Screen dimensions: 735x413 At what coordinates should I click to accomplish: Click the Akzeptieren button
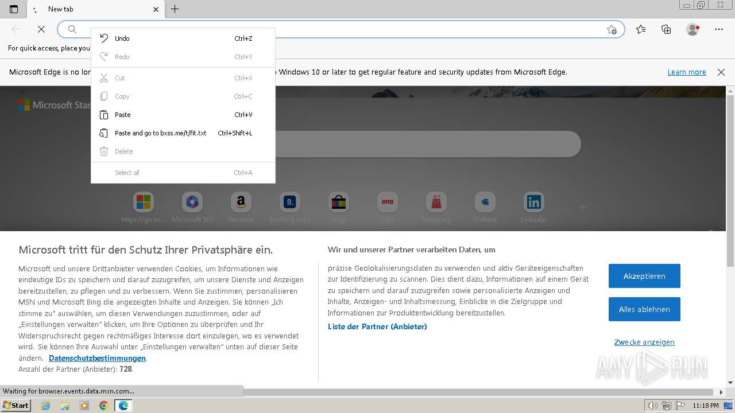pyautogui.click(x=644, y=276)
